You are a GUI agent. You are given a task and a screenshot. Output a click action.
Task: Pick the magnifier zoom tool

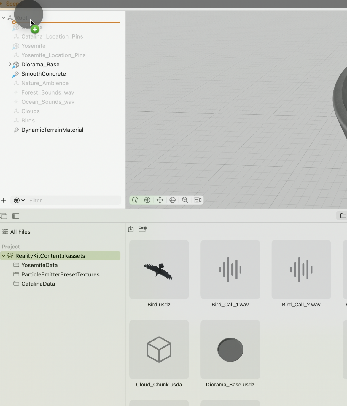pos(185,200)
